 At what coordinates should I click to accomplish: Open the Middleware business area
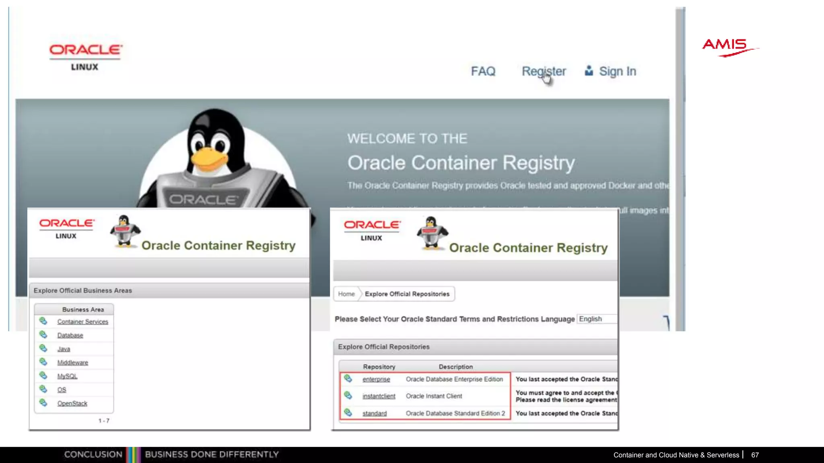point(72,363)
